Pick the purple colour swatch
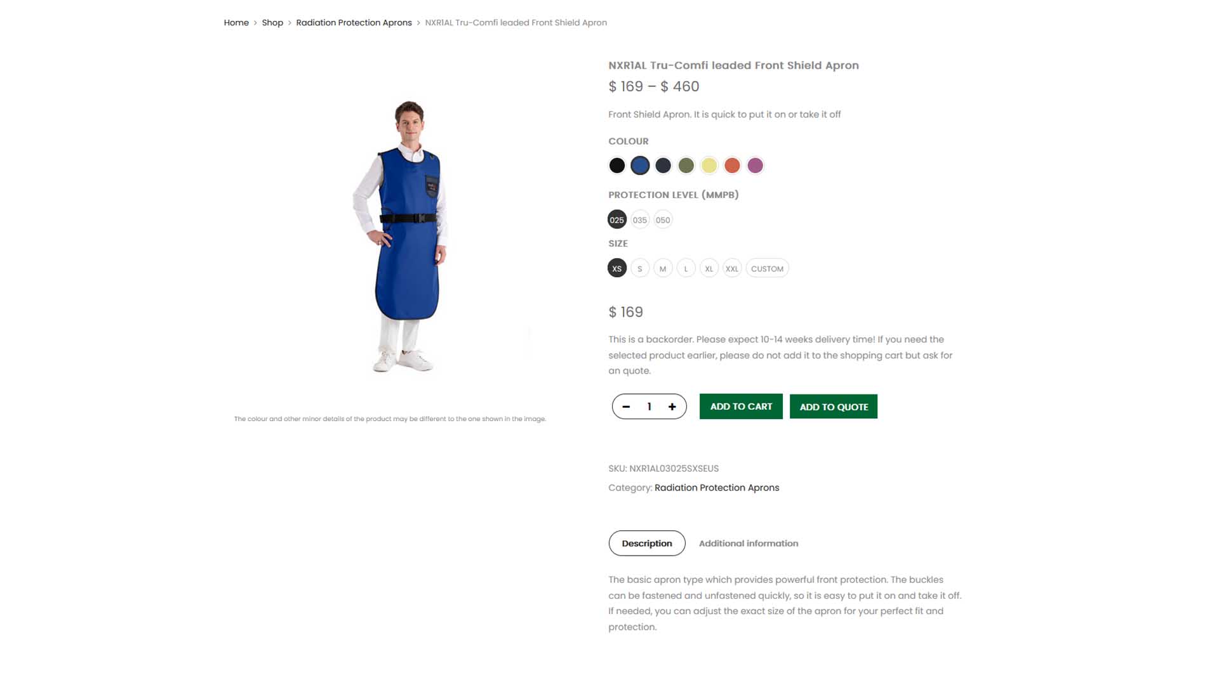 pyautogui.click(x=755, y=166)
